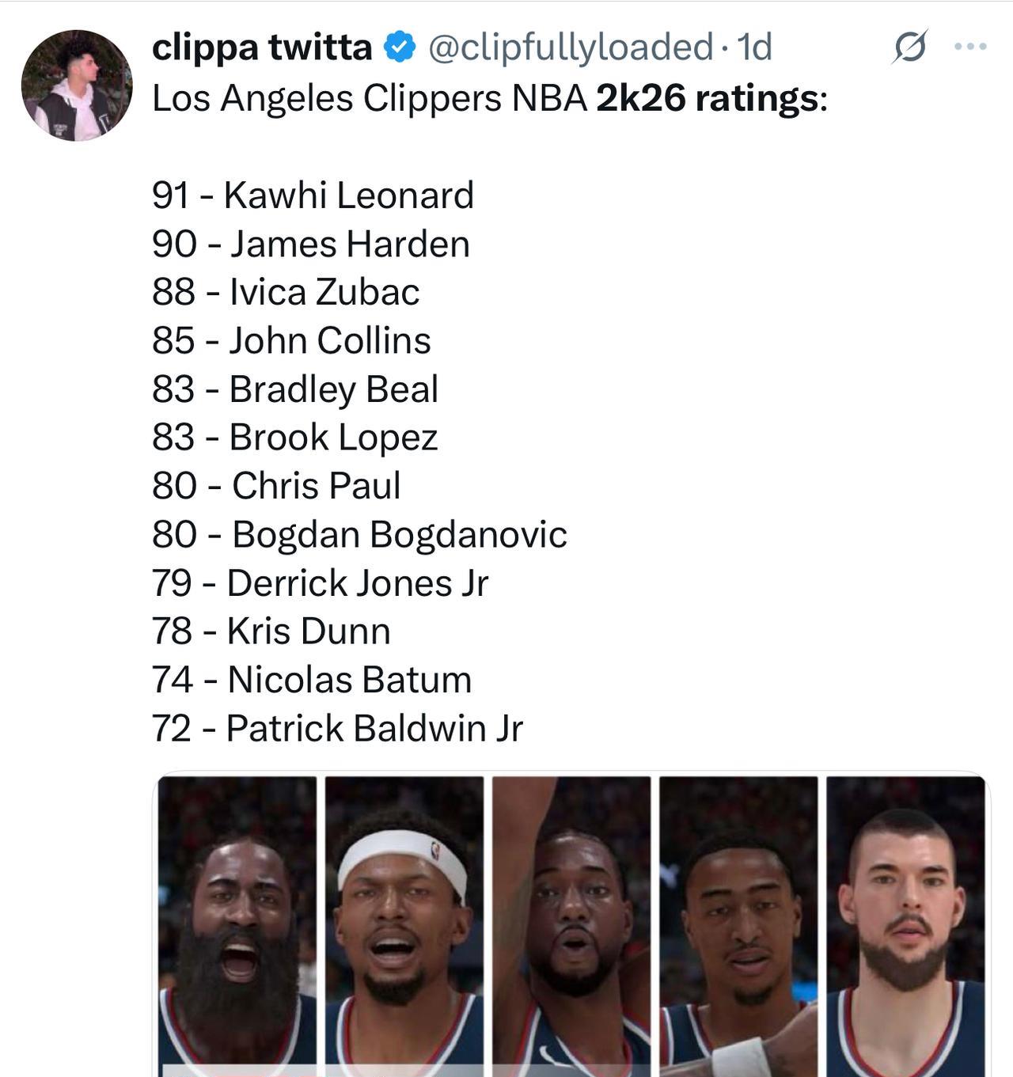Click the 1d timestamp of the tweet
1013x1077 pixels.
[754, 47]
